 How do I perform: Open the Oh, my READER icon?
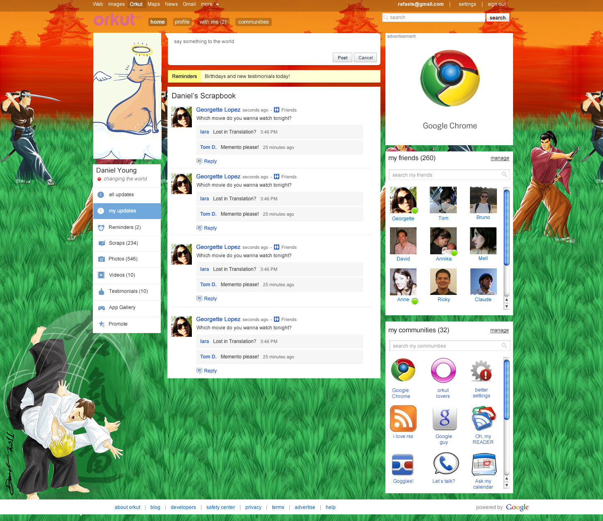(x=484, y=419)
